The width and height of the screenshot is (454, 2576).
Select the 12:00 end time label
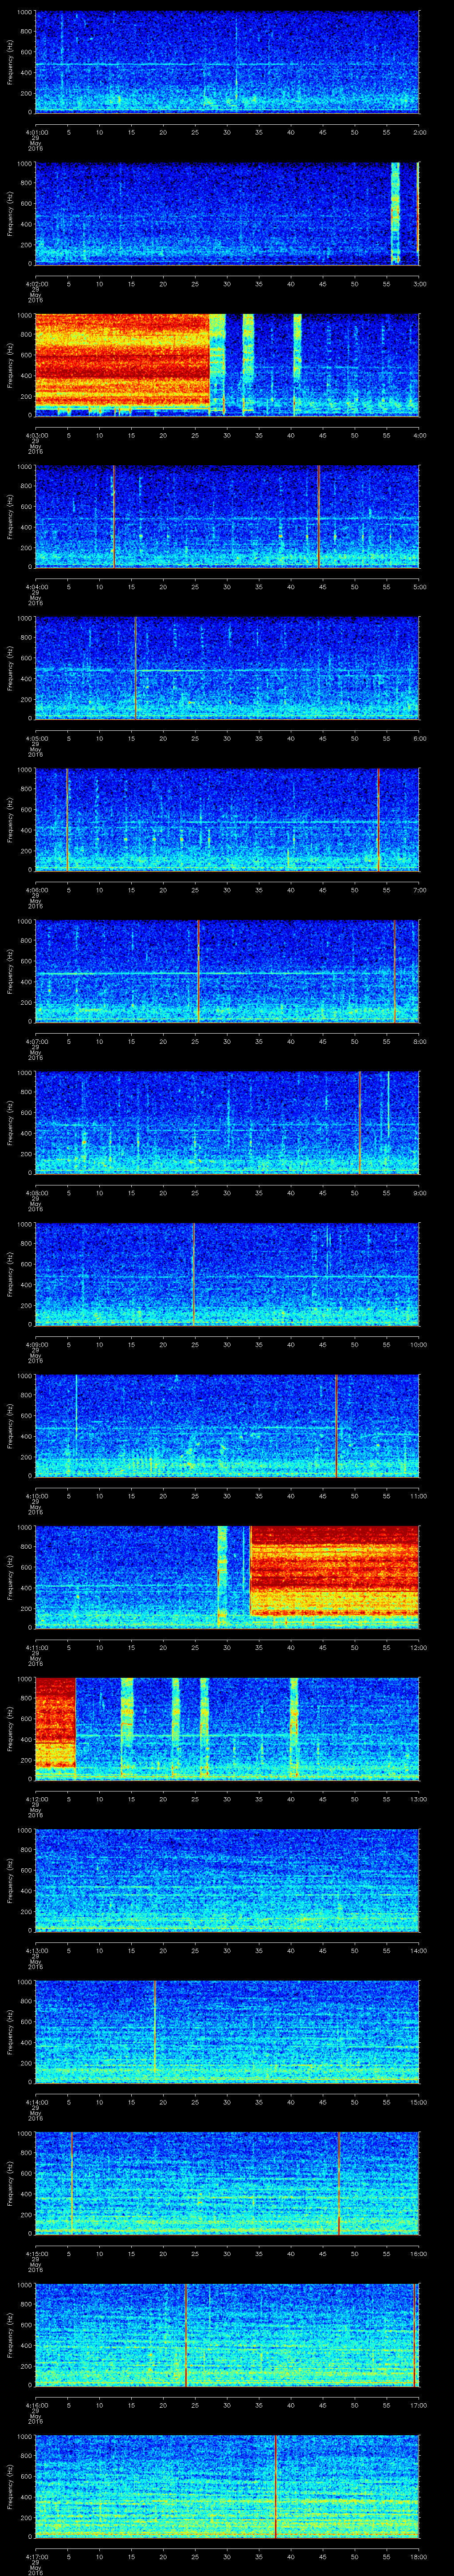click(x=419, y=1647)
